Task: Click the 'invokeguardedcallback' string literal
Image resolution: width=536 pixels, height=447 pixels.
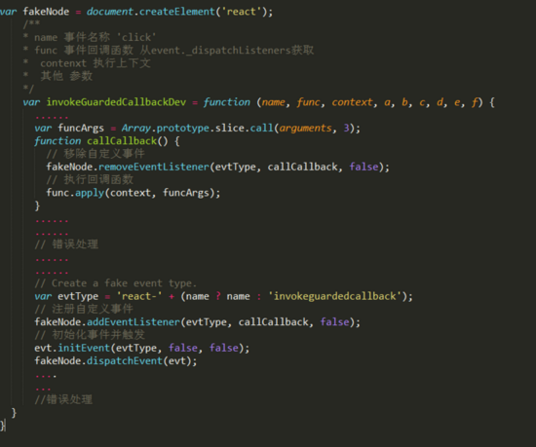Action: pos(335,296)
